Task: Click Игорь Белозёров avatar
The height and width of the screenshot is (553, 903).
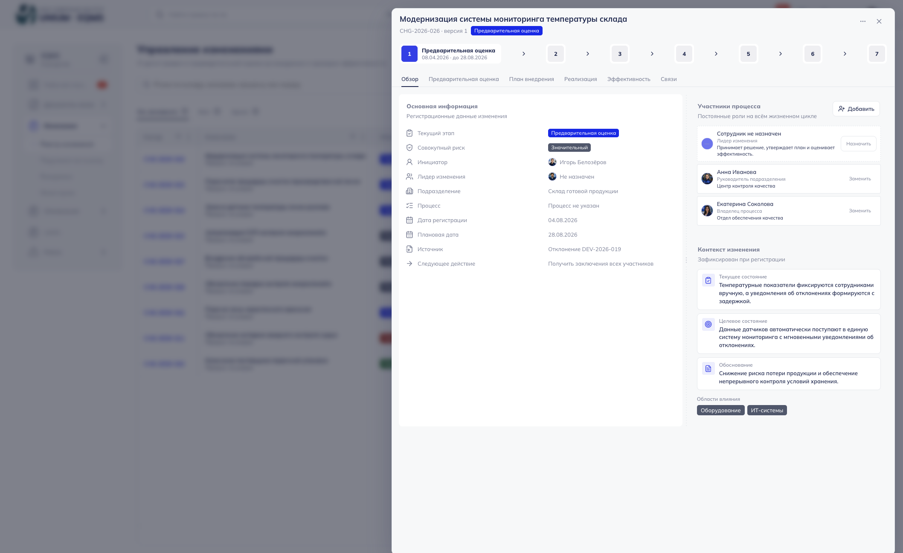Action: (x=552, y=162)
